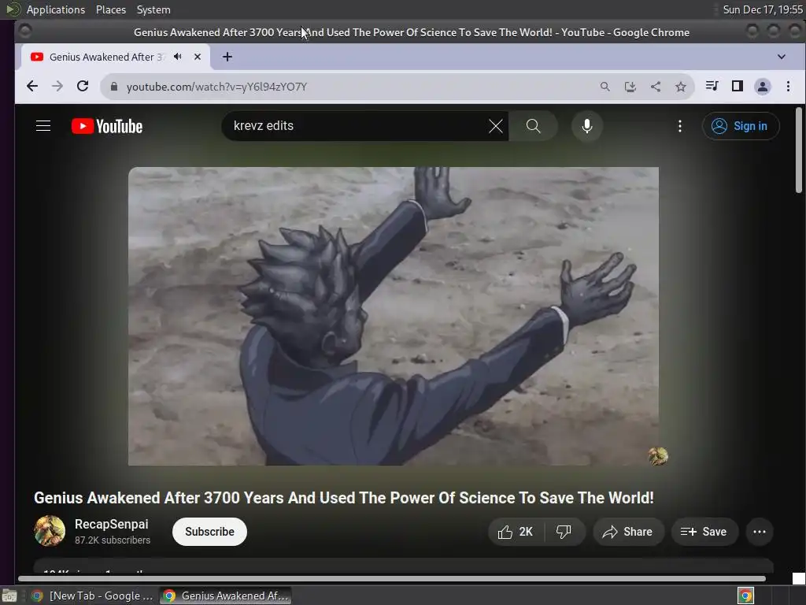Toggle Chrome side panel
Screen dimensions: 806x605
pos(737,86)
